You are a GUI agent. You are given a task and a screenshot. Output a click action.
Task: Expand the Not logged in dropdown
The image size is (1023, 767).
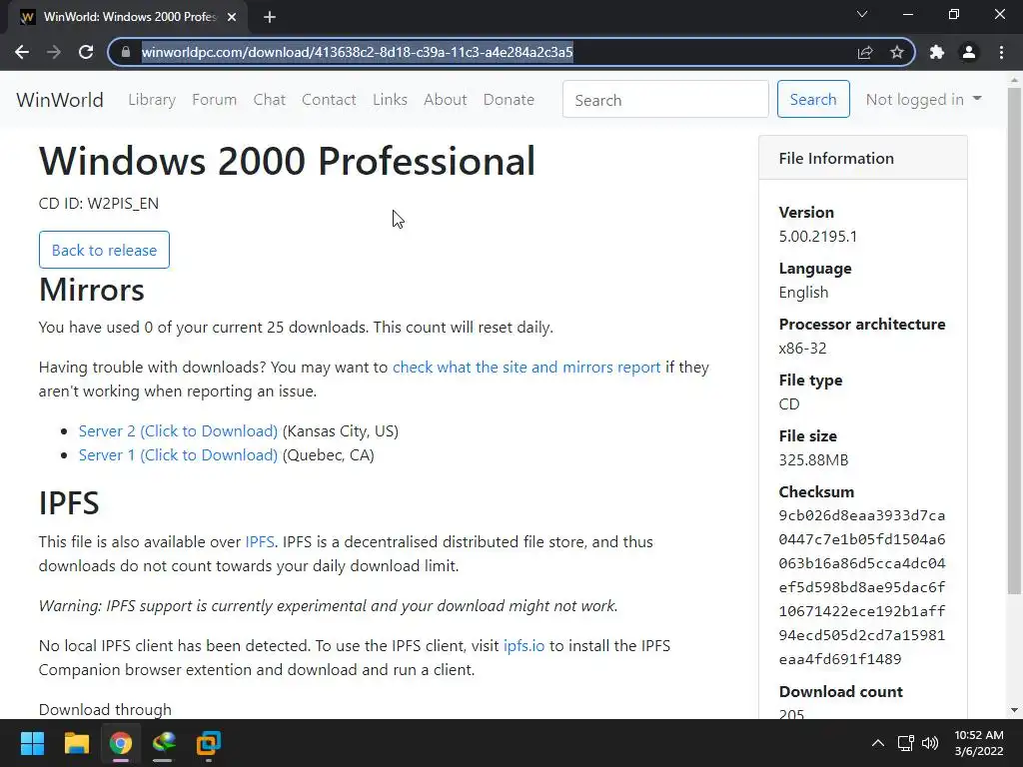(923, 99)
